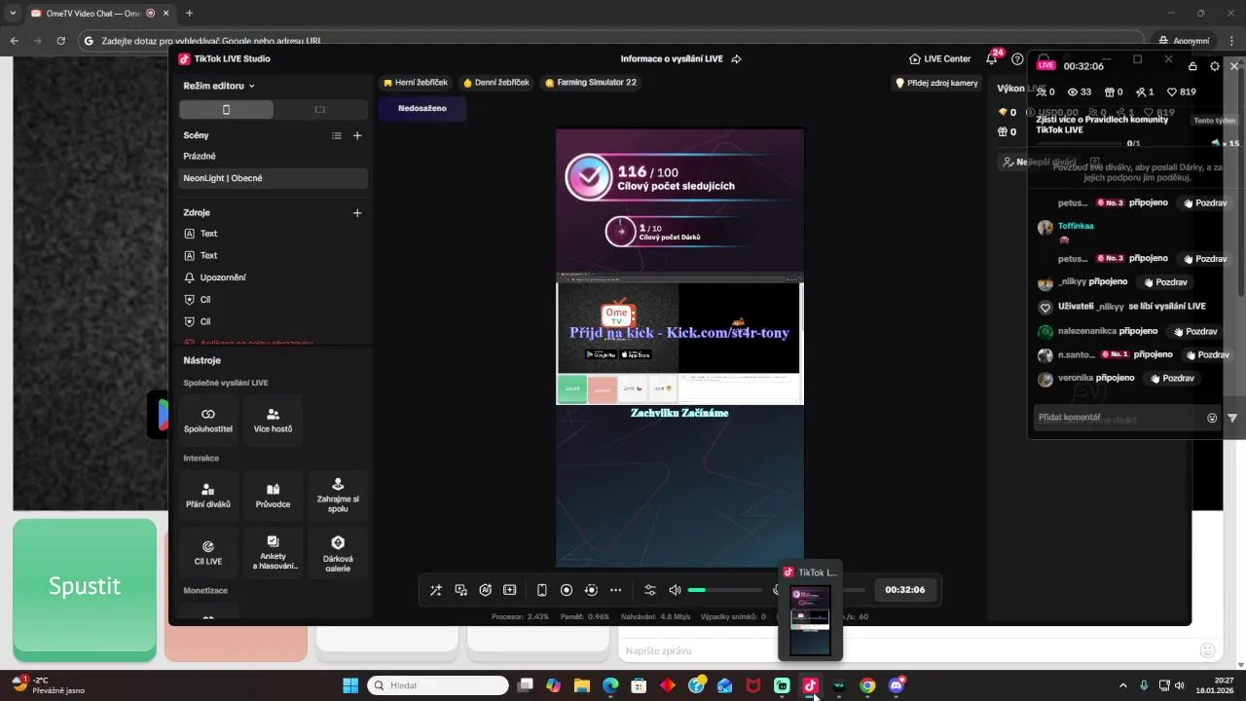Open LIVE Center

coord(940,58)
